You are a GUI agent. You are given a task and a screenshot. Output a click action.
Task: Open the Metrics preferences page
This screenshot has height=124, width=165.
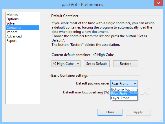coord(12,15)
